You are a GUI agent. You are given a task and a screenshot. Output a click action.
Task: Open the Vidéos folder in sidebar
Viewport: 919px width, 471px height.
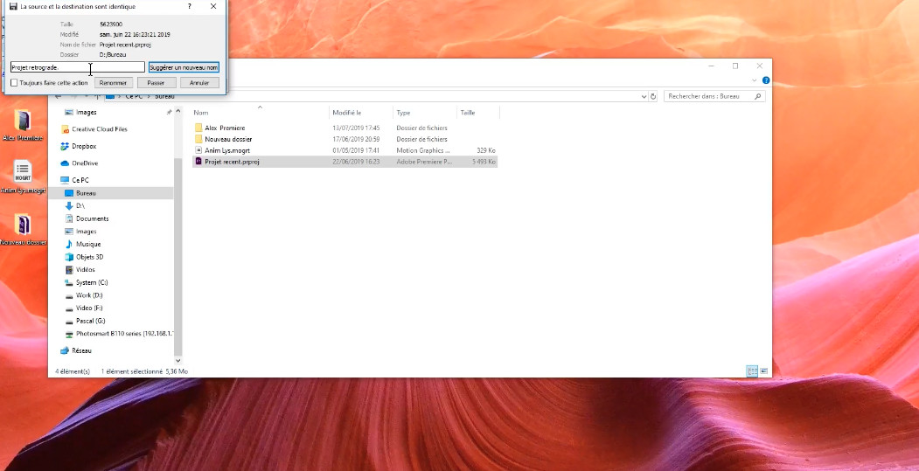(80, 269)
